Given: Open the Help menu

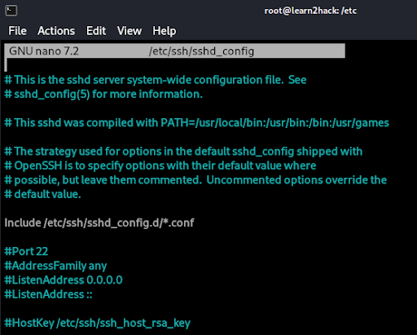Looking at the screenshot, I should [x=165, y=31].
